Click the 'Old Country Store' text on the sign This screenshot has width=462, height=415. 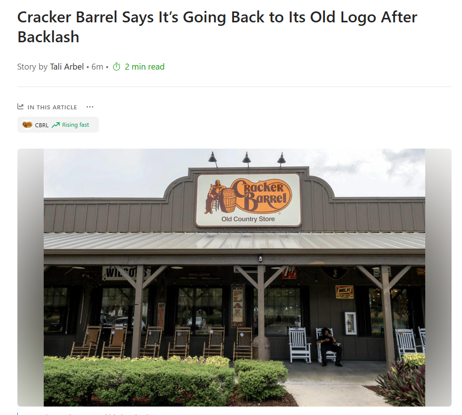(x=248, y=219)
